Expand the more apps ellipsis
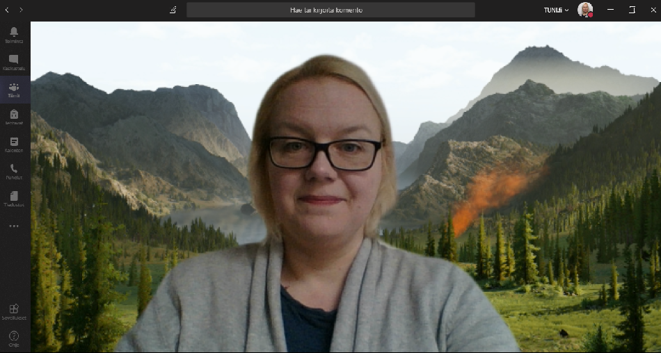Image resolution: width=661 pixels, height=353 pixels. pyautogui.click(x=14, y=226)
